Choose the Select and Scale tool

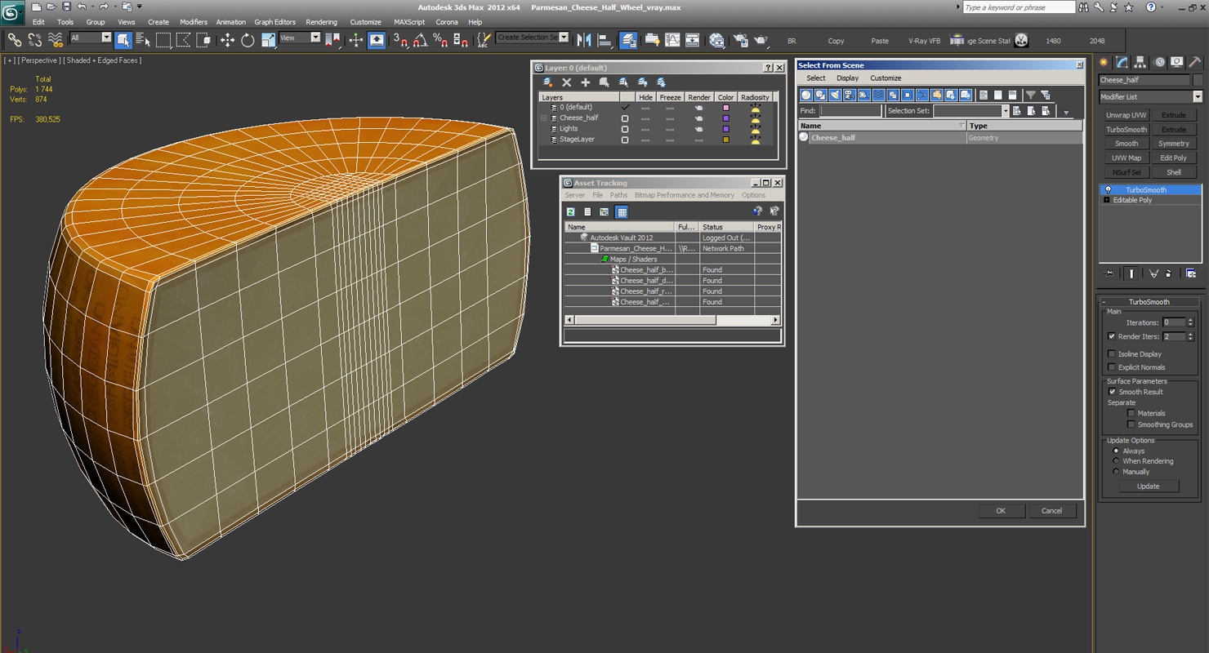point(268,39)
